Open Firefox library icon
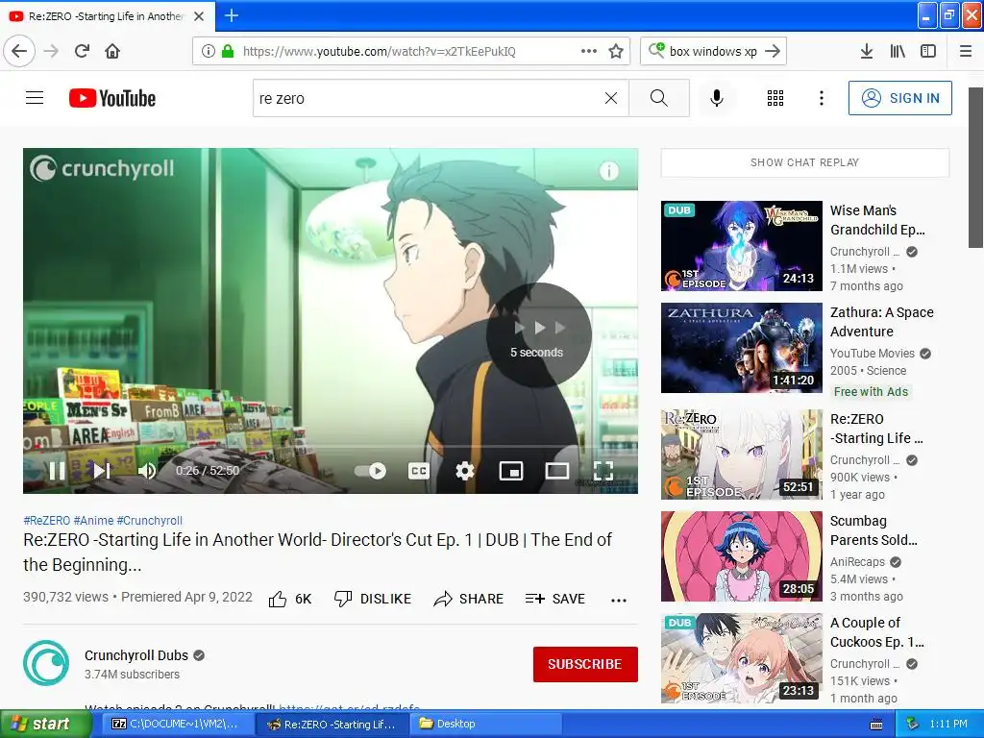984x738 pixels. [x=898, y=51]
